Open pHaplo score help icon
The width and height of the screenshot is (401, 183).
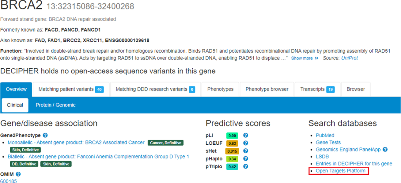(246, 159)
